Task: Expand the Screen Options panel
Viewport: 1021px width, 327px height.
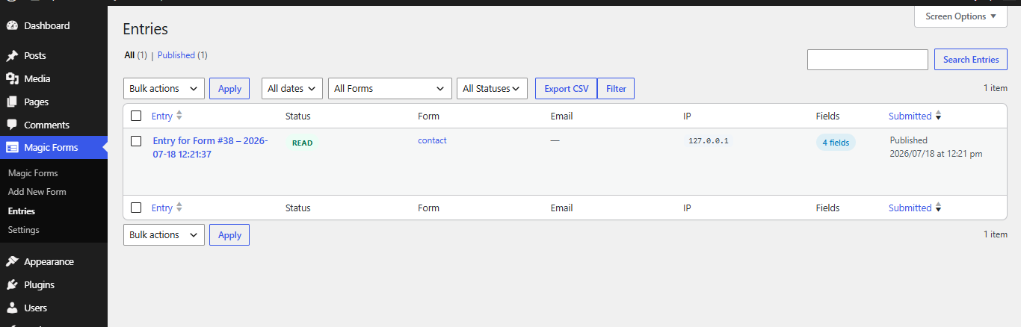Action: tap(960, 16)
